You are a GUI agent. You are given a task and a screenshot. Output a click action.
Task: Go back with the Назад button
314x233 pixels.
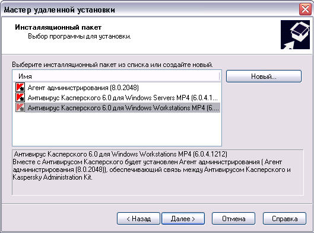(138, 219)
